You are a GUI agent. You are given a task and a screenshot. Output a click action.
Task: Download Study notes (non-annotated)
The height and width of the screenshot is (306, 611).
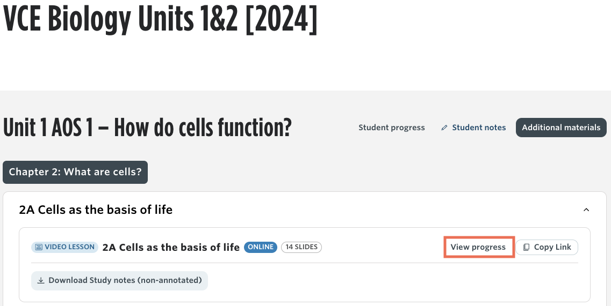pos(119,280)
